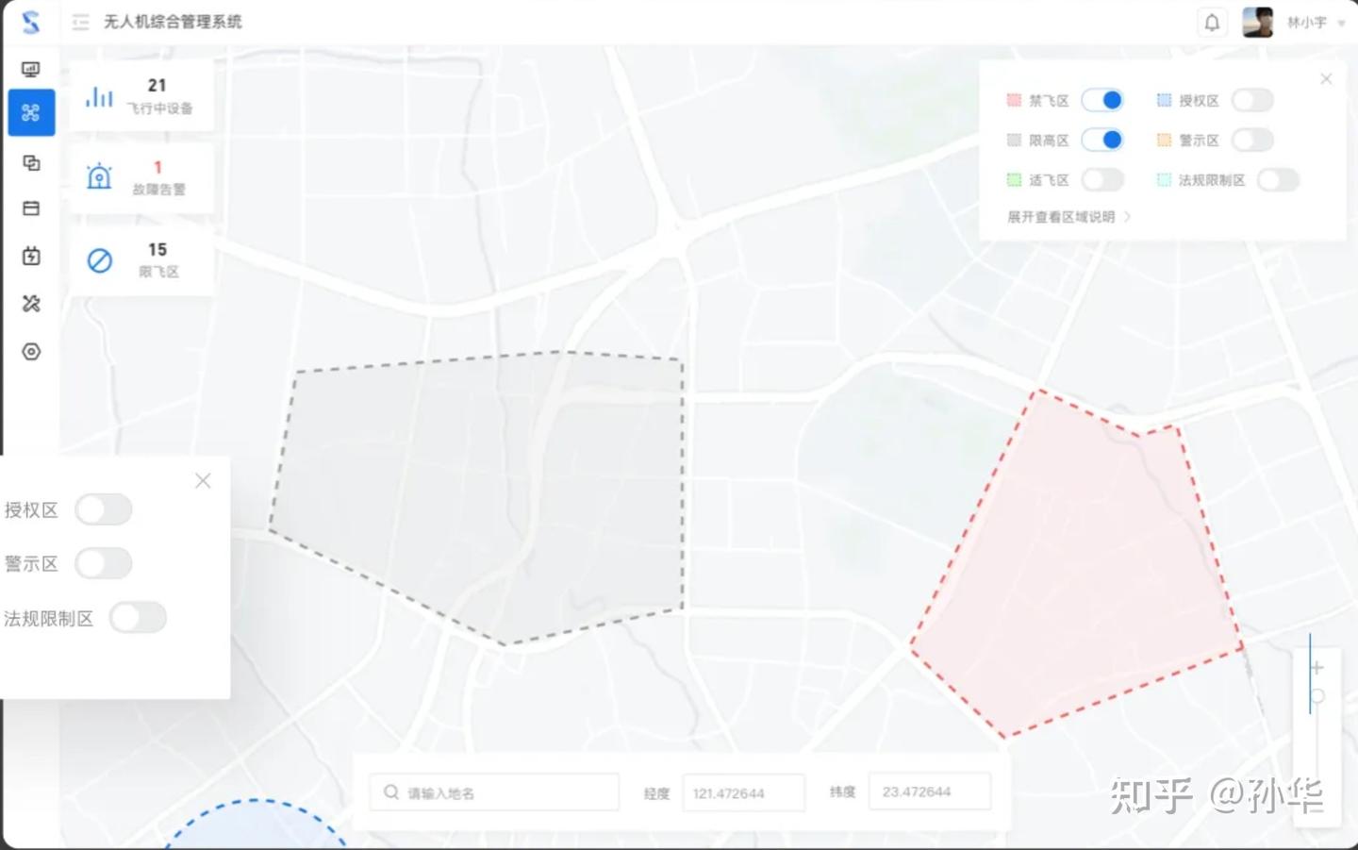The width and height of the screenshot is (1358, 850).
Task: Click the red 禁飞区 color swatch
Action: 1014,100
